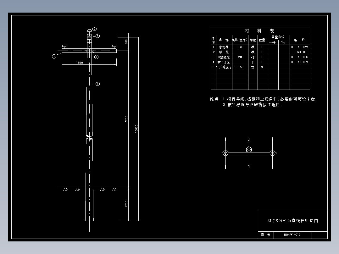339x254 pixels.
Task: Select the '单针顶套' name cell
Action: point(224,62)
